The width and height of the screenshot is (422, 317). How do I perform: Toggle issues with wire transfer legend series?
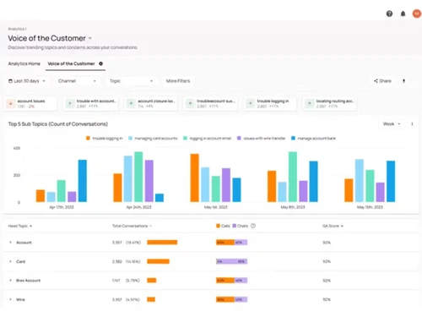tap(262, 139)
